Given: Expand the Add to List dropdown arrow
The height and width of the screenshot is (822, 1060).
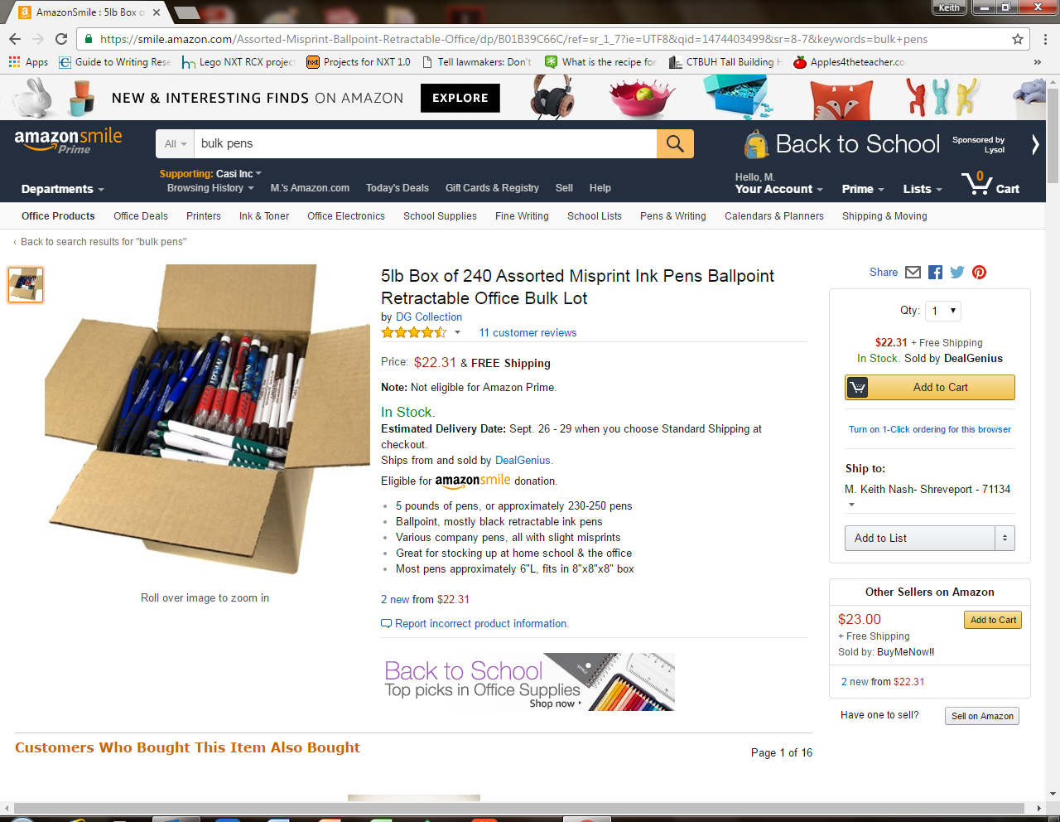Looking at the screenshot, I should tap(1005, 538).
